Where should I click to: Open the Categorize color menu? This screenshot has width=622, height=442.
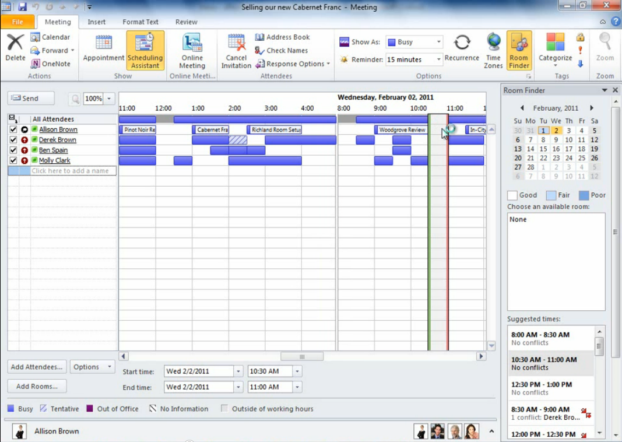pyautogui.click(x=555, y=50)
